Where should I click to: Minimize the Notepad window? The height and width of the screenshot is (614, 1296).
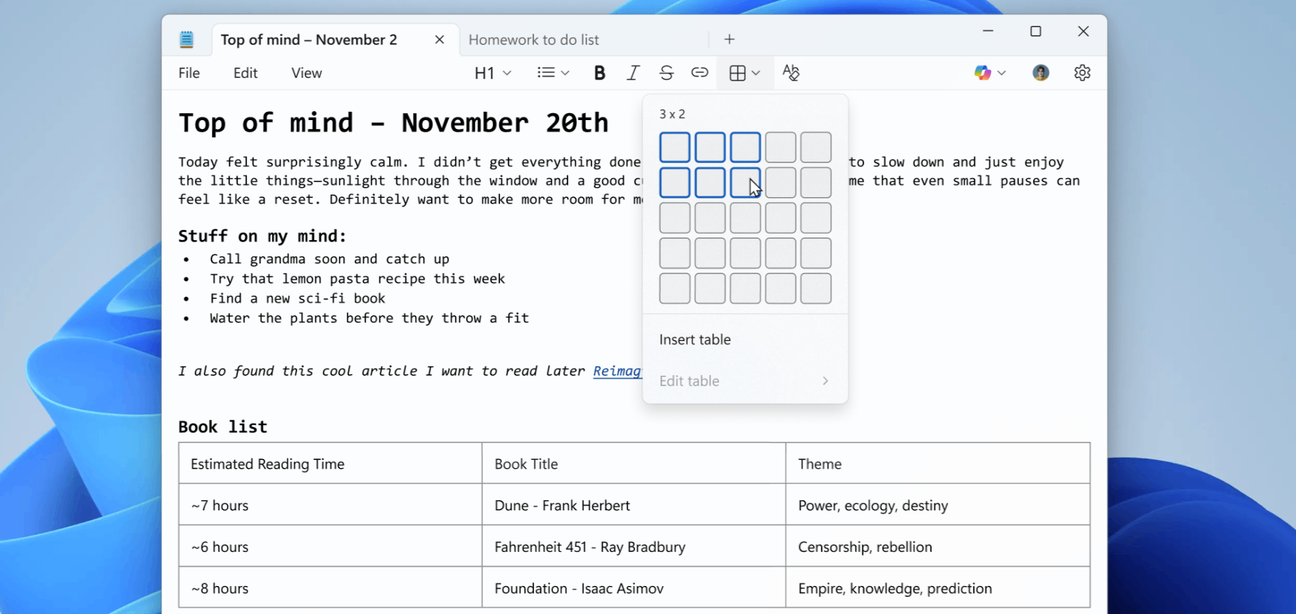coord(988,31)
